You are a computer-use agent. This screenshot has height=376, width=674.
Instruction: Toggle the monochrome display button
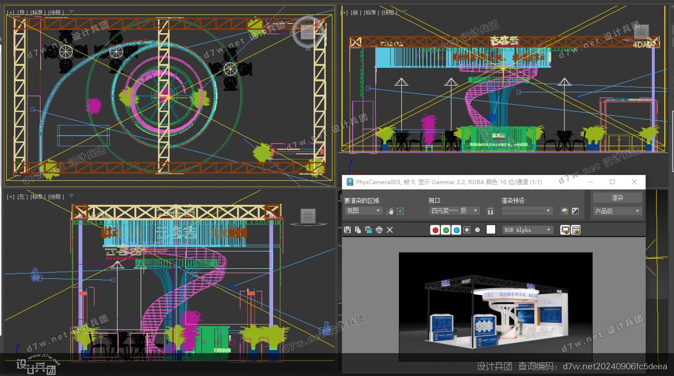[x=477, y=230]
